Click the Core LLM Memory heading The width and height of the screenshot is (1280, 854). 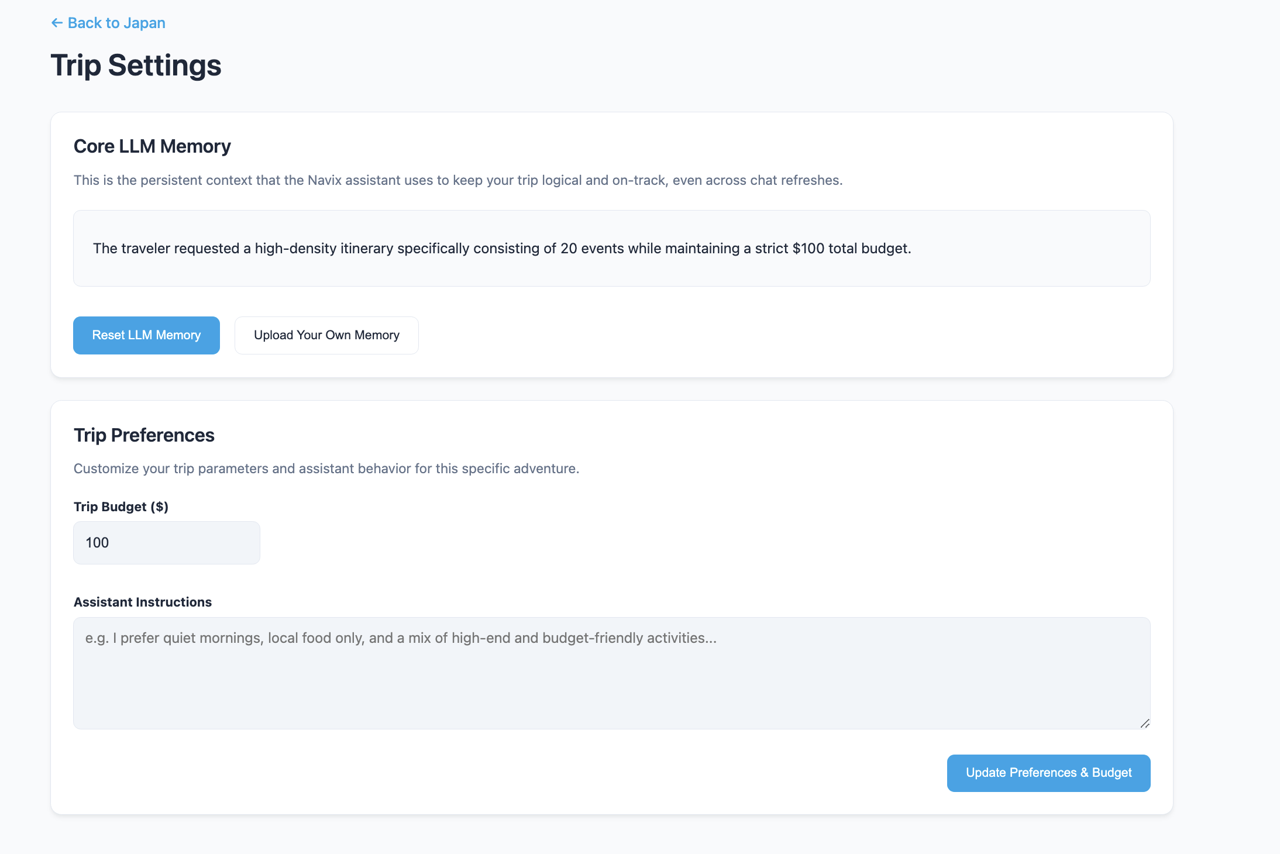point(152,146)
